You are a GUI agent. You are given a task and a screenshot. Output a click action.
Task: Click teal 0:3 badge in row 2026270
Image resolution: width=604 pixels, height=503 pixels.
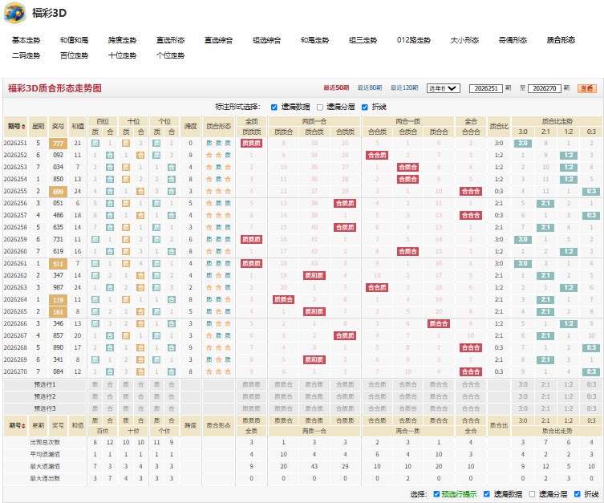tap(591, 372)
